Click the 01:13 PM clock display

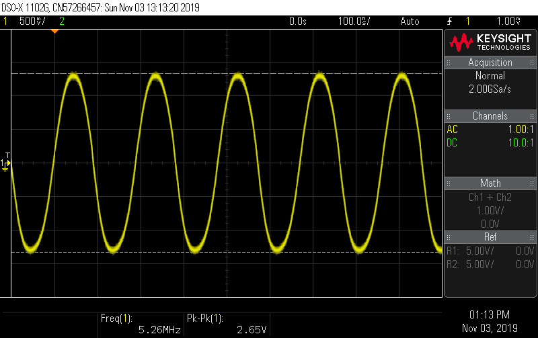point(490,314)
